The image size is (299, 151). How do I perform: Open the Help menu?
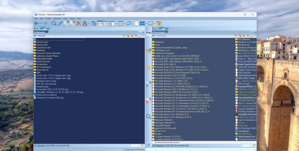click(x=79, y=19)
